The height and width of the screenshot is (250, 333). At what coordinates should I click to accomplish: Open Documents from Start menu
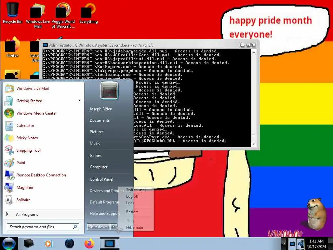click(x=100, y=120)
